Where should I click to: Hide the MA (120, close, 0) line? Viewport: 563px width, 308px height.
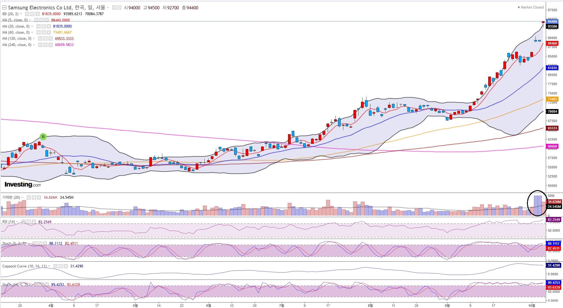(40, 39)
